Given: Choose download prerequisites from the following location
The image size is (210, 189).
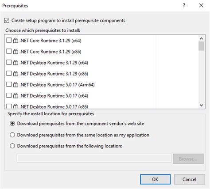Looking at the screenshot, I should click(12, 146).
